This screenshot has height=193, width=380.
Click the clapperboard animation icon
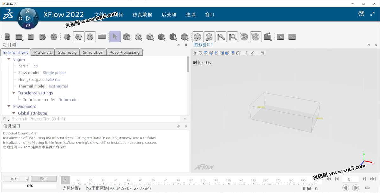tap(268, 37)
